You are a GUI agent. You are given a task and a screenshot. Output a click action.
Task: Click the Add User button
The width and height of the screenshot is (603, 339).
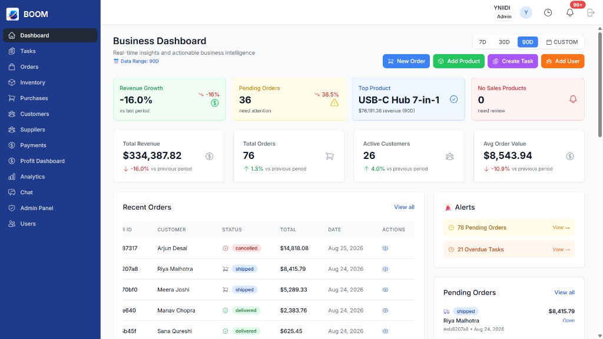pyautogui.click(x=562, y=61)
